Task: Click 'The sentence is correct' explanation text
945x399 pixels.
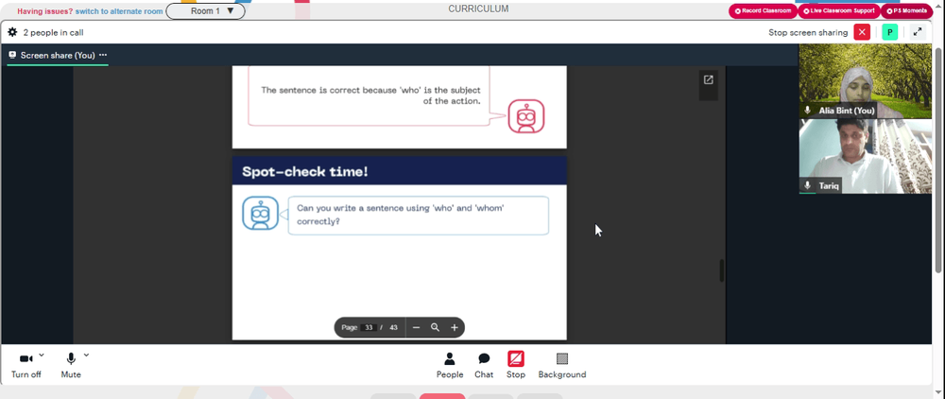Action: [x=370, y=95]
